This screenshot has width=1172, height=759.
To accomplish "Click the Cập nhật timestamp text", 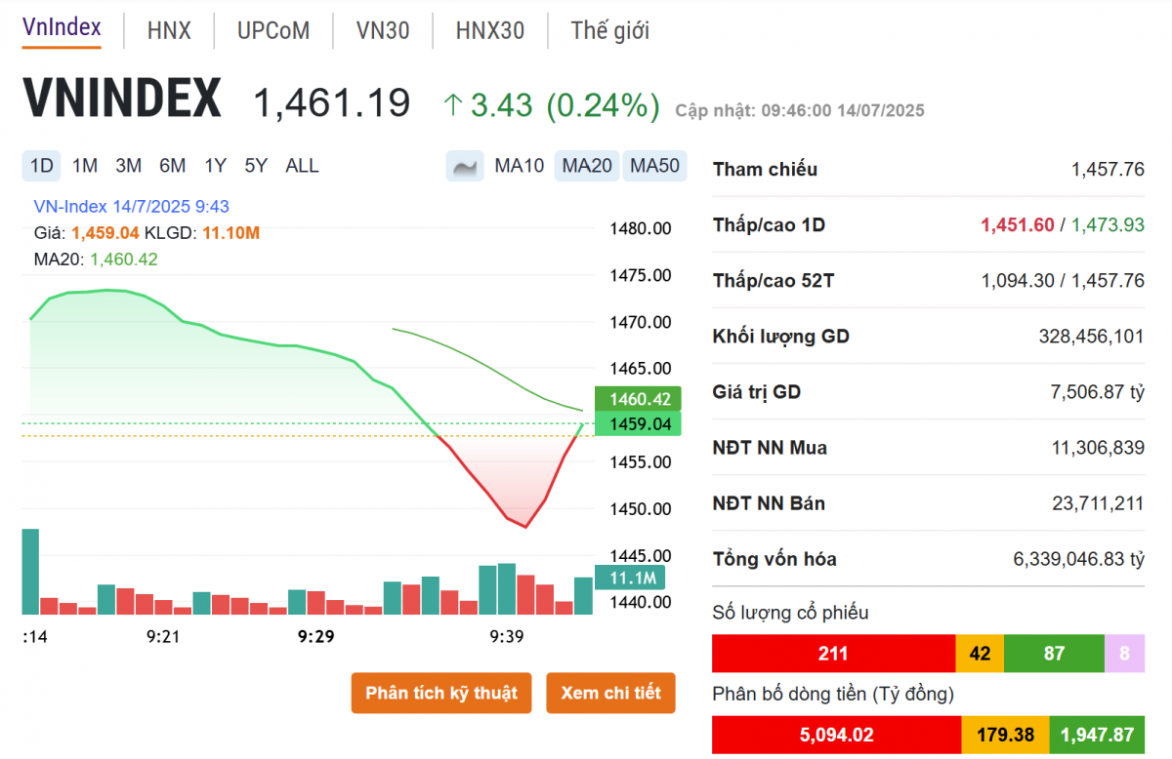I will pos(800,110).
